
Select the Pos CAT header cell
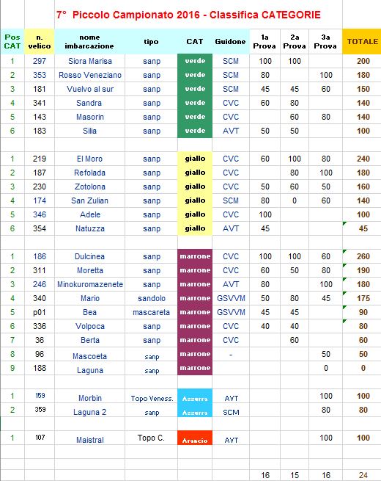tap(12, 41)
